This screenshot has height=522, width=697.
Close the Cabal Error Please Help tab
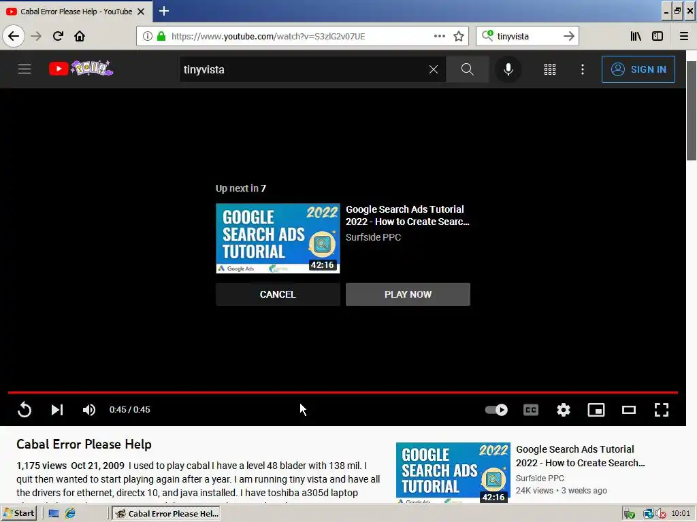[141, 12]
